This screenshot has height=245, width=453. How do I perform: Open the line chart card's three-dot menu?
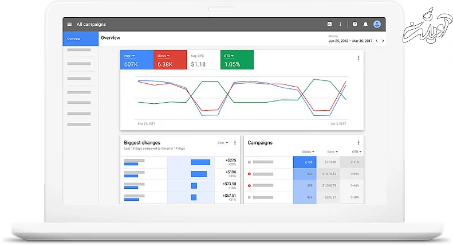point(359,57)
